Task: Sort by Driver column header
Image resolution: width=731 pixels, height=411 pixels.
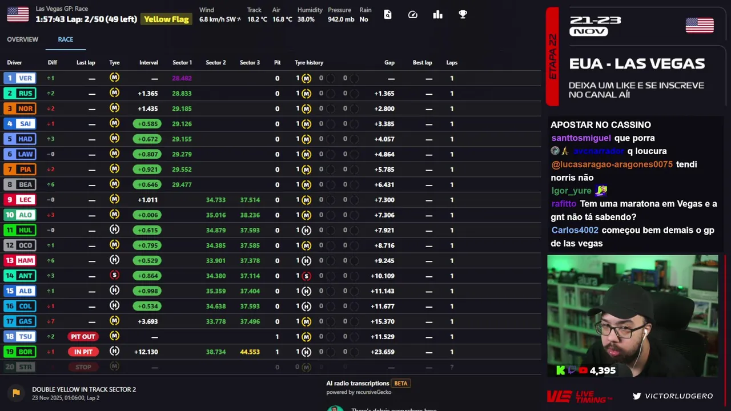Action: pos(14,63)
